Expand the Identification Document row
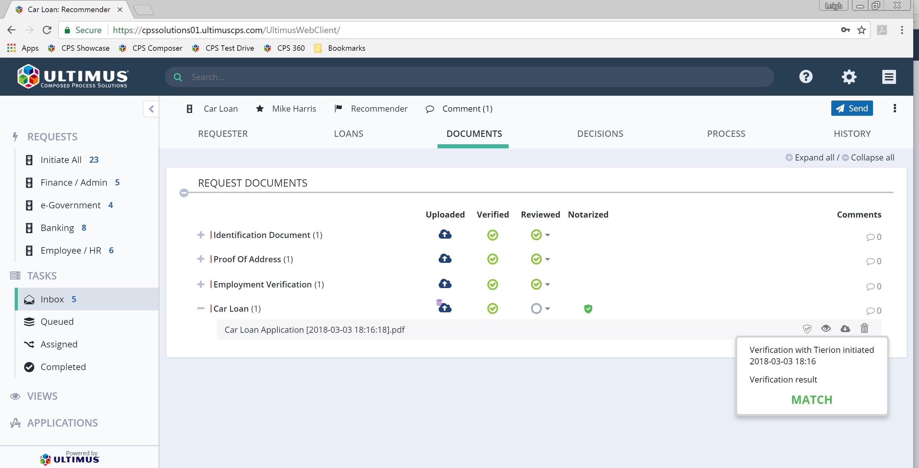Screen dimensions: 919x468 tap(200, 235)
